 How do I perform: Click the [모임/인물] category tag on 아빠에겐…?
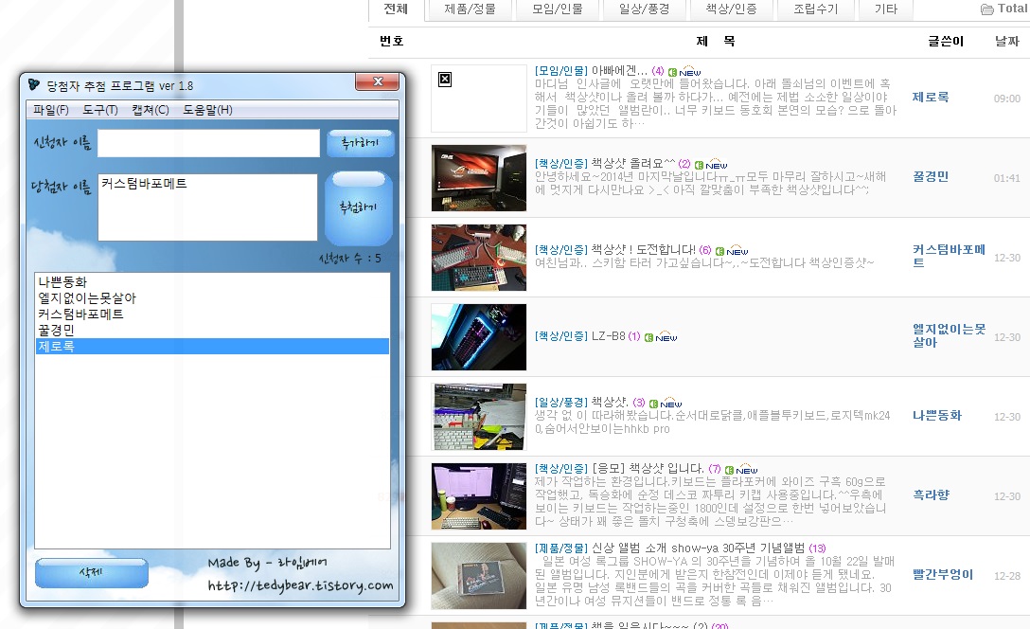click(x=561, y=70)
